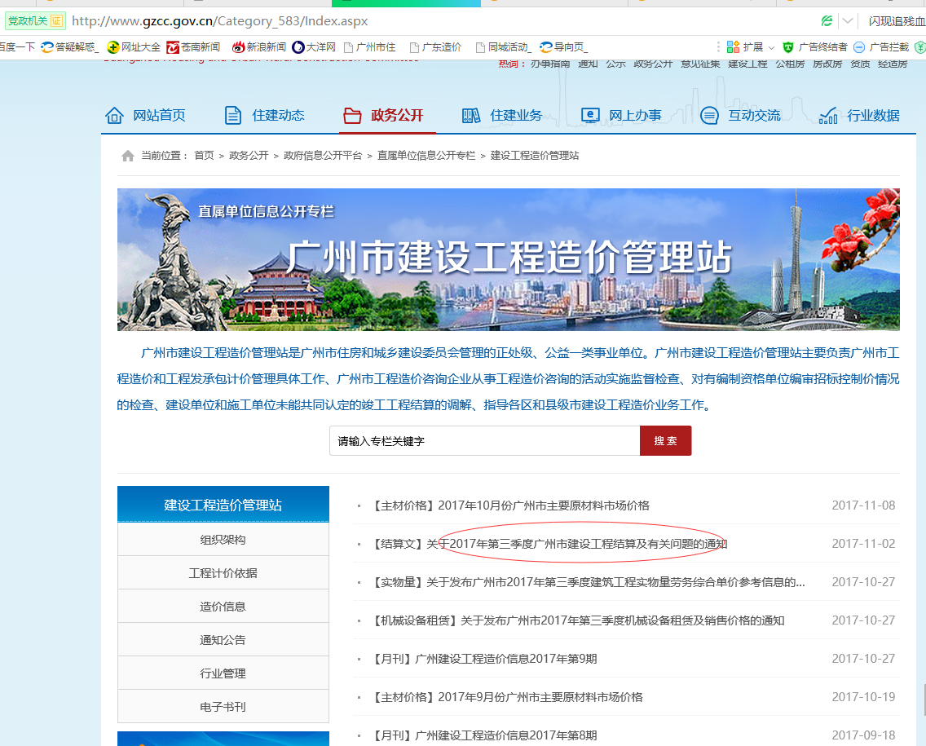Click the 住建动态 document icon
The width and height of the screenshot is (926, 746).
tap(233, 115)
